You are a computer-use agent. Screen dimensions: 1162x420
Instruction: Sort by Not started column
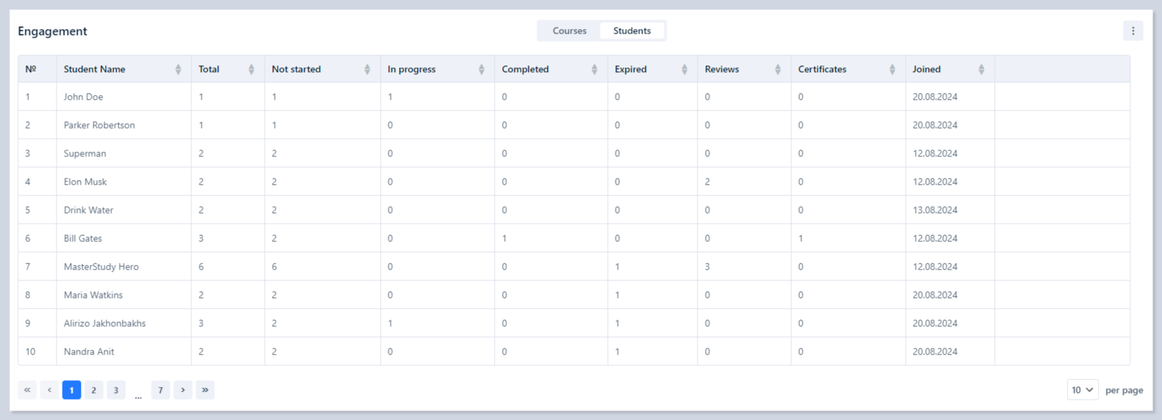click(x=367, y=69)
